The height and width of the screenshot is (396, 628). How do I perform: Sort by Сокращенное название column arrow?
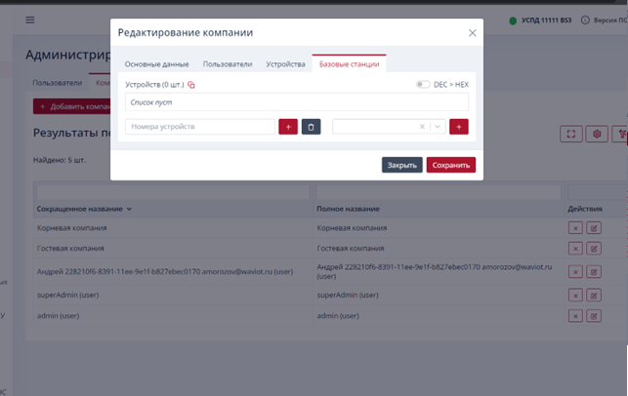(x=129, y=209)
